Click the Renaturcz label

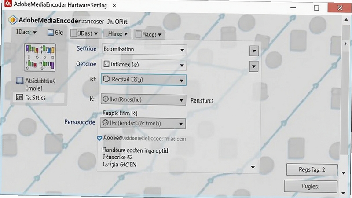(x=202, y=100)
